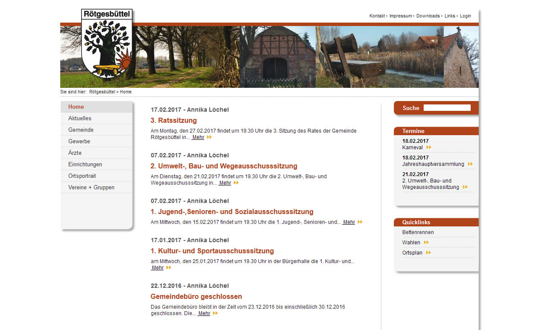Open the 1. Kultur- und Sportausschusssitzung headline
Viewport: 539px width, 330px height.
(x=212, y=251)
